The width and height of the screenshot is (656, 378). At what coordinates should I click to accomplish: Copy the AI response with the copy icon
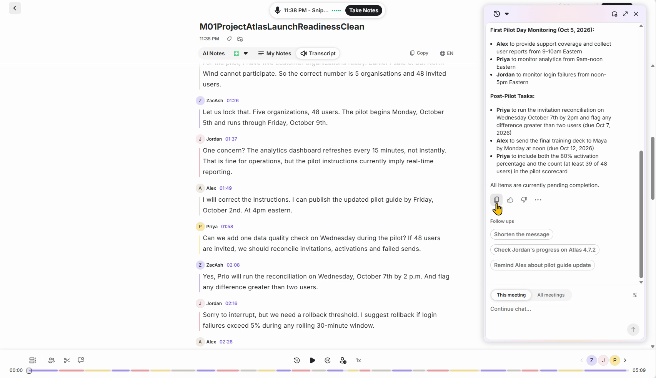496,200
